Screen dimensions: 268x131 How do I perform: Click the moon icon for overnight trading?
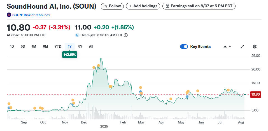[77, 35]
